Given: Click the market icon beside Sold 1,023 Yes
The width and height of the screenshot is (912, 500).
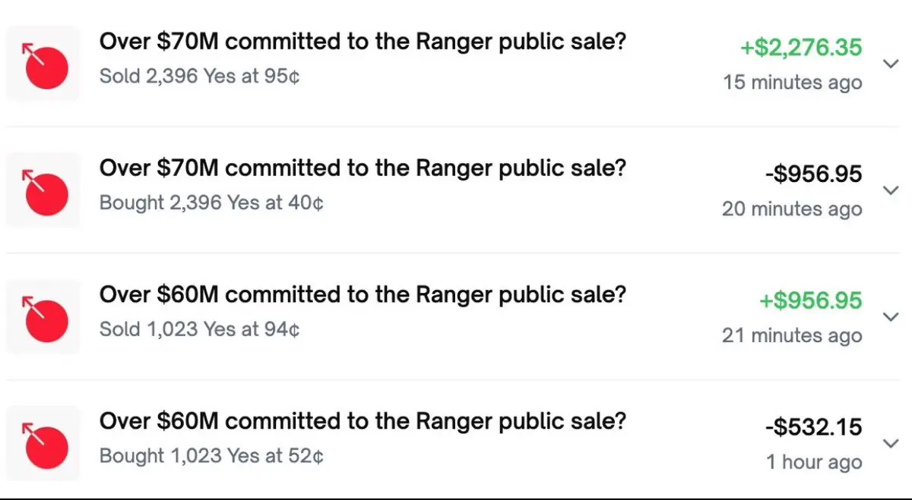Looking at the screenshot, I should pyautogui.click(x=43, y=317).
